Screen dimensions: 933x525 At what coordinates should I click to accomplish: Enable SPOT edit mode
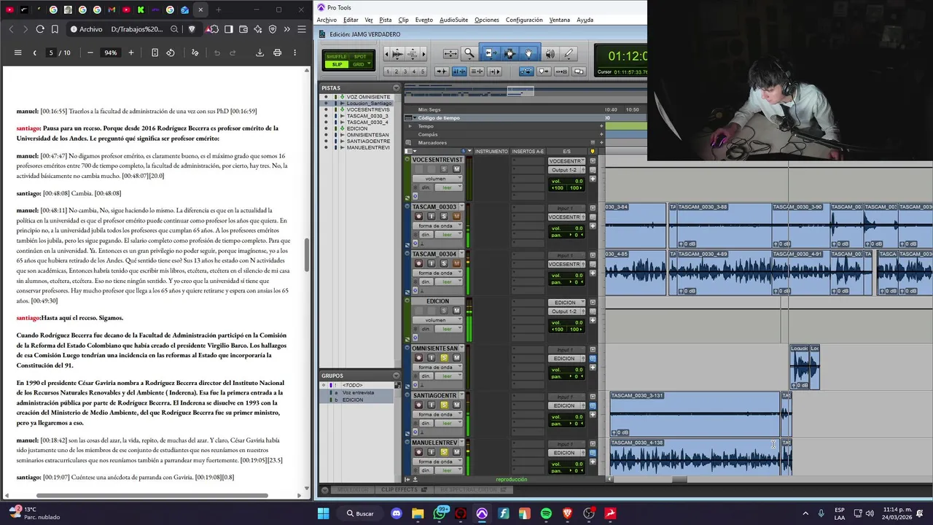pos(360,56)
